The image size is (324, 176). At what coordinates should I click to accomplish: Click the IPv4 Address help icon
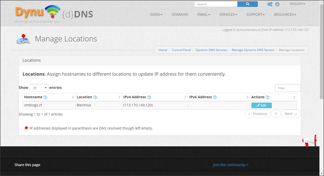(149, 97)
